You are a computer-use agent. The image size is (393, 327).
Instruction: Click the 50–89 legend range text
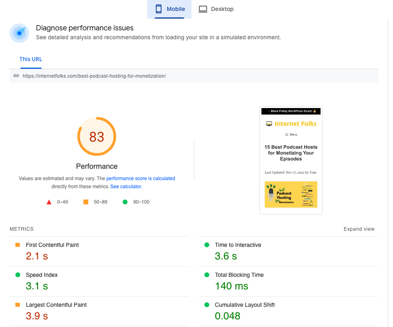click(100, 202)
